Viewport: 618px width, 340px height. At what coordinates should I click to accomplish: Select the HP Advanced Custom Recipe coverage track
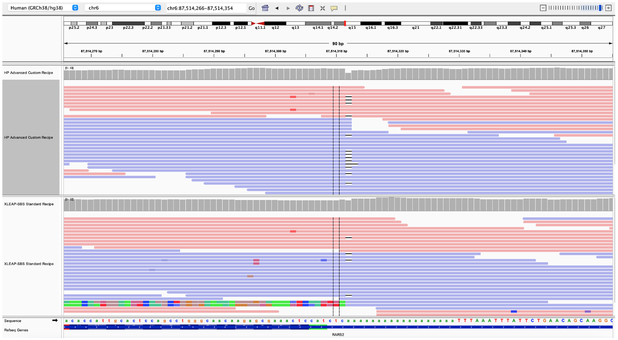(x=28, y=73)
